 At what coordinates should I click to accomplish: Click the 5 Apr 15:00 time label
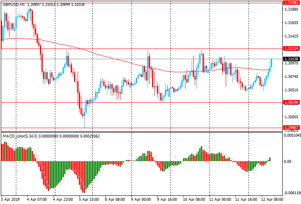tap(89, 200)
